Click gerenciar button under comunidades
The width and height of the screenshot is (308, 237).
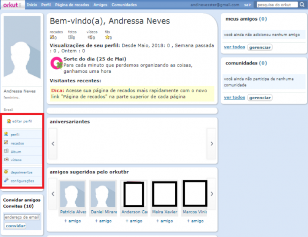(x=260, y=98)
